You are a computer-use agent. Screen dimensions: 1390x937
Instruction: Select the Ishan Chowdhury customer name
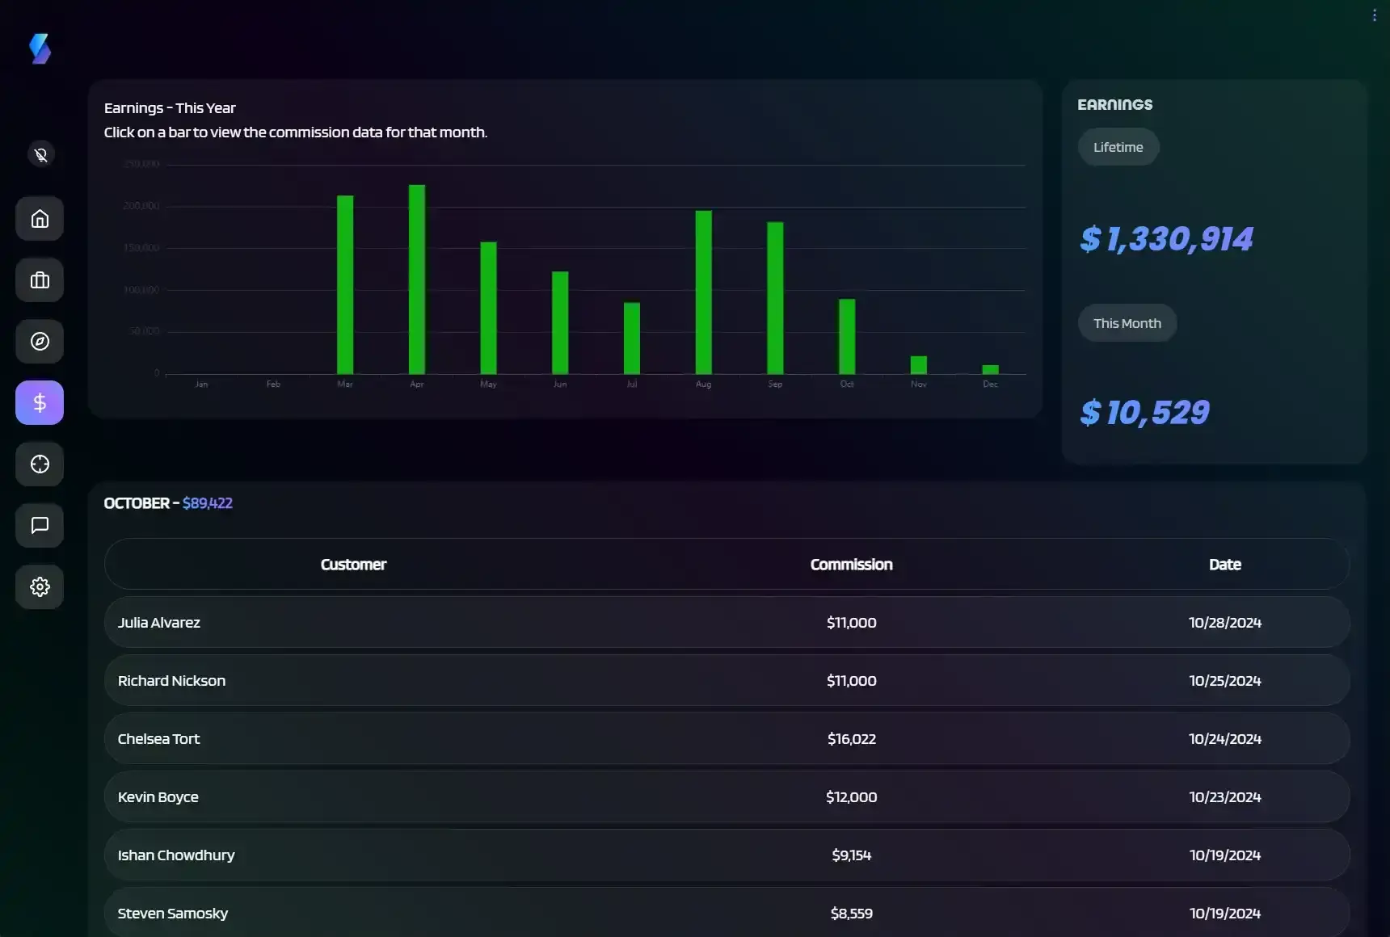[x=176, y=855]
